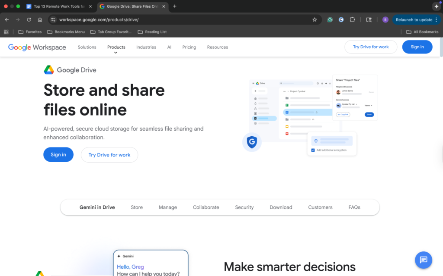This screenshot has height=276, width=443.
Task: Click Relaunch to update button
Action: (x=414, y=20)
